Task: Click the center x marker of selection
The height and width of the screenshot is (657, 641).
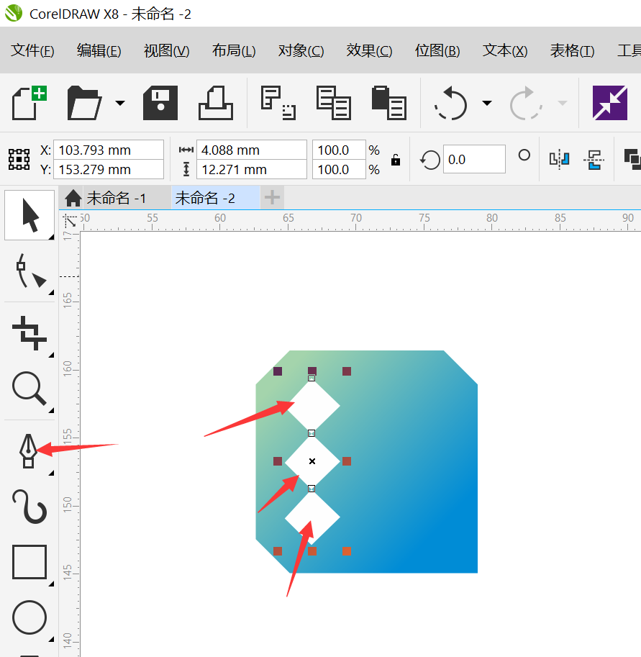Action: pos(312,461)
